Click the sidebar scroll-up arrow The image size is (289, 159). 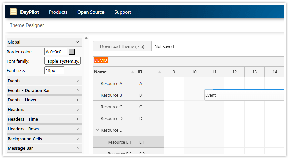click(86, 38)
